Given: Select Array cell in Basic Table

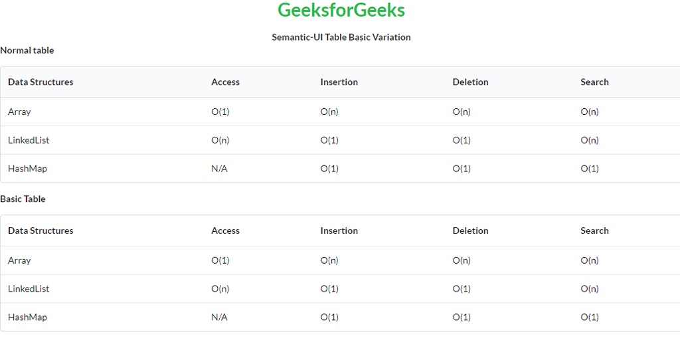Looking at the screenshot, I should (x=19, y=260).
